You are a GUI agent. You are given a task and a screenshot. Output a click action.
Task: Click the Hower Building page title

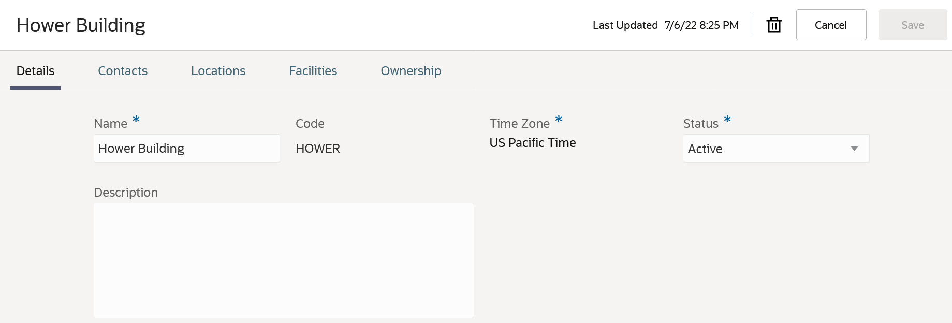tap(81, 25)
